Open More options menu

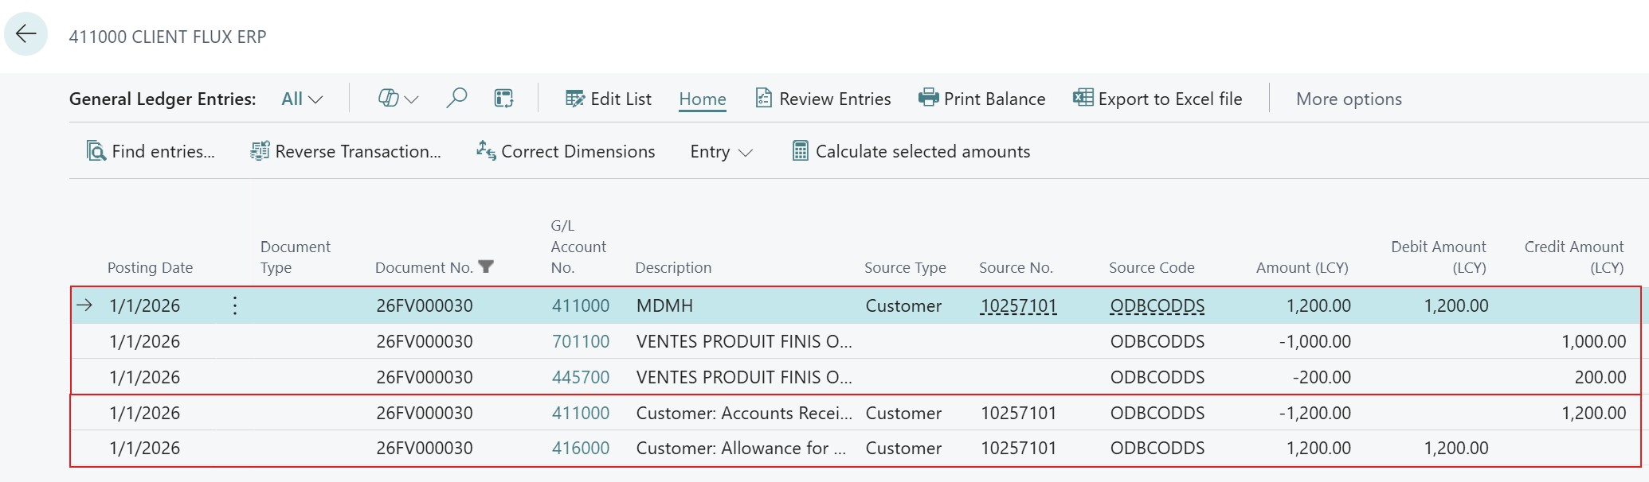click(1349, 99)
